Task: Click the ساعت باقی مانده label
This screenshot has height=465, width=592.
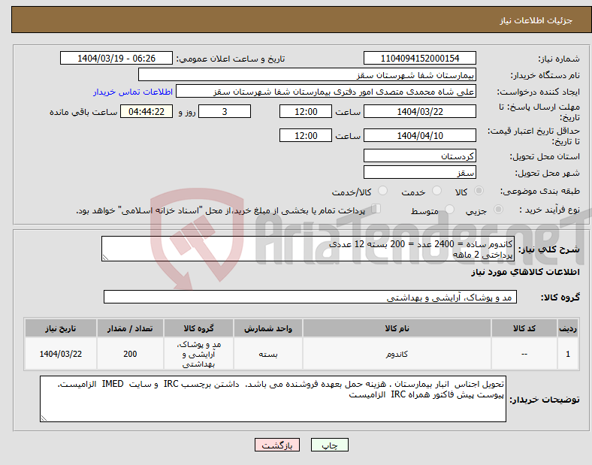Action: pyautogui.click(x=83, y=112)
